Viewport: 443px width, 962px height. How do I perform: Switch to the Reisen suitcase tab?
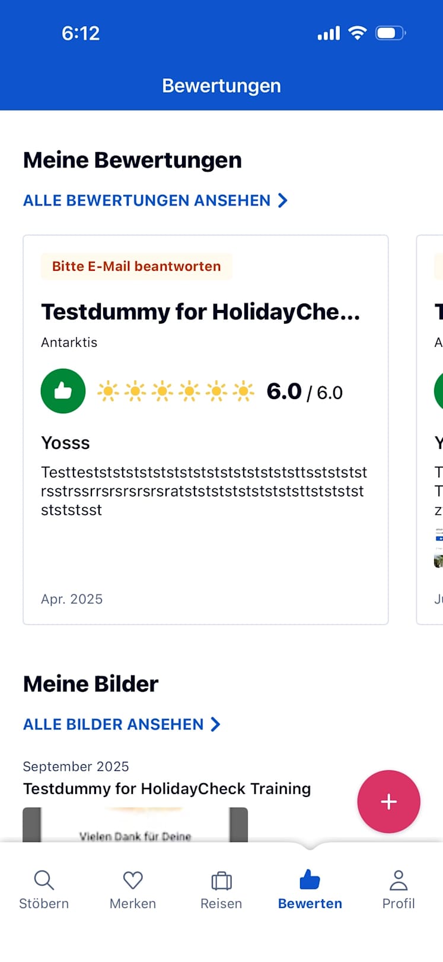click(x=221, y=889)
